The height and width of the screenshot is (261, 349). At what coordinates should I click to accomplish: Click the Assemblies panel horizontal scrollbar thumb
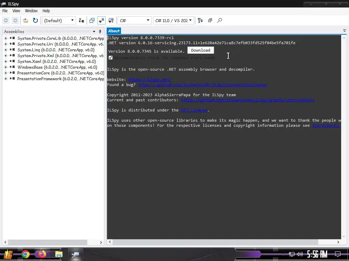(47, 242)
